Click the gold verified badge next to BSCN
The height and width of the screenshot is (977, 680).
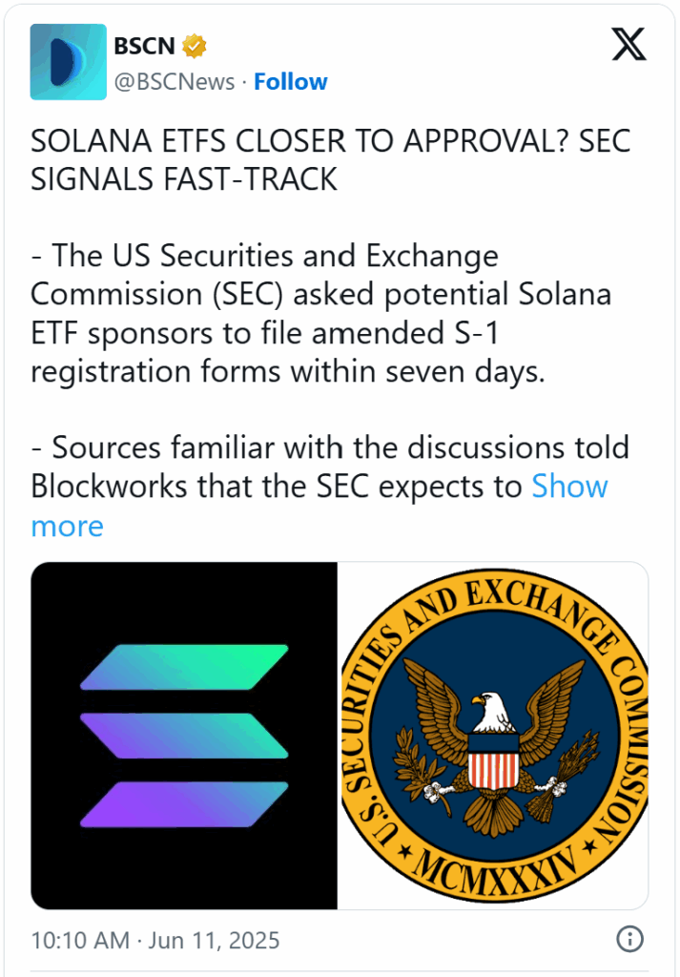tap(195, 46)
